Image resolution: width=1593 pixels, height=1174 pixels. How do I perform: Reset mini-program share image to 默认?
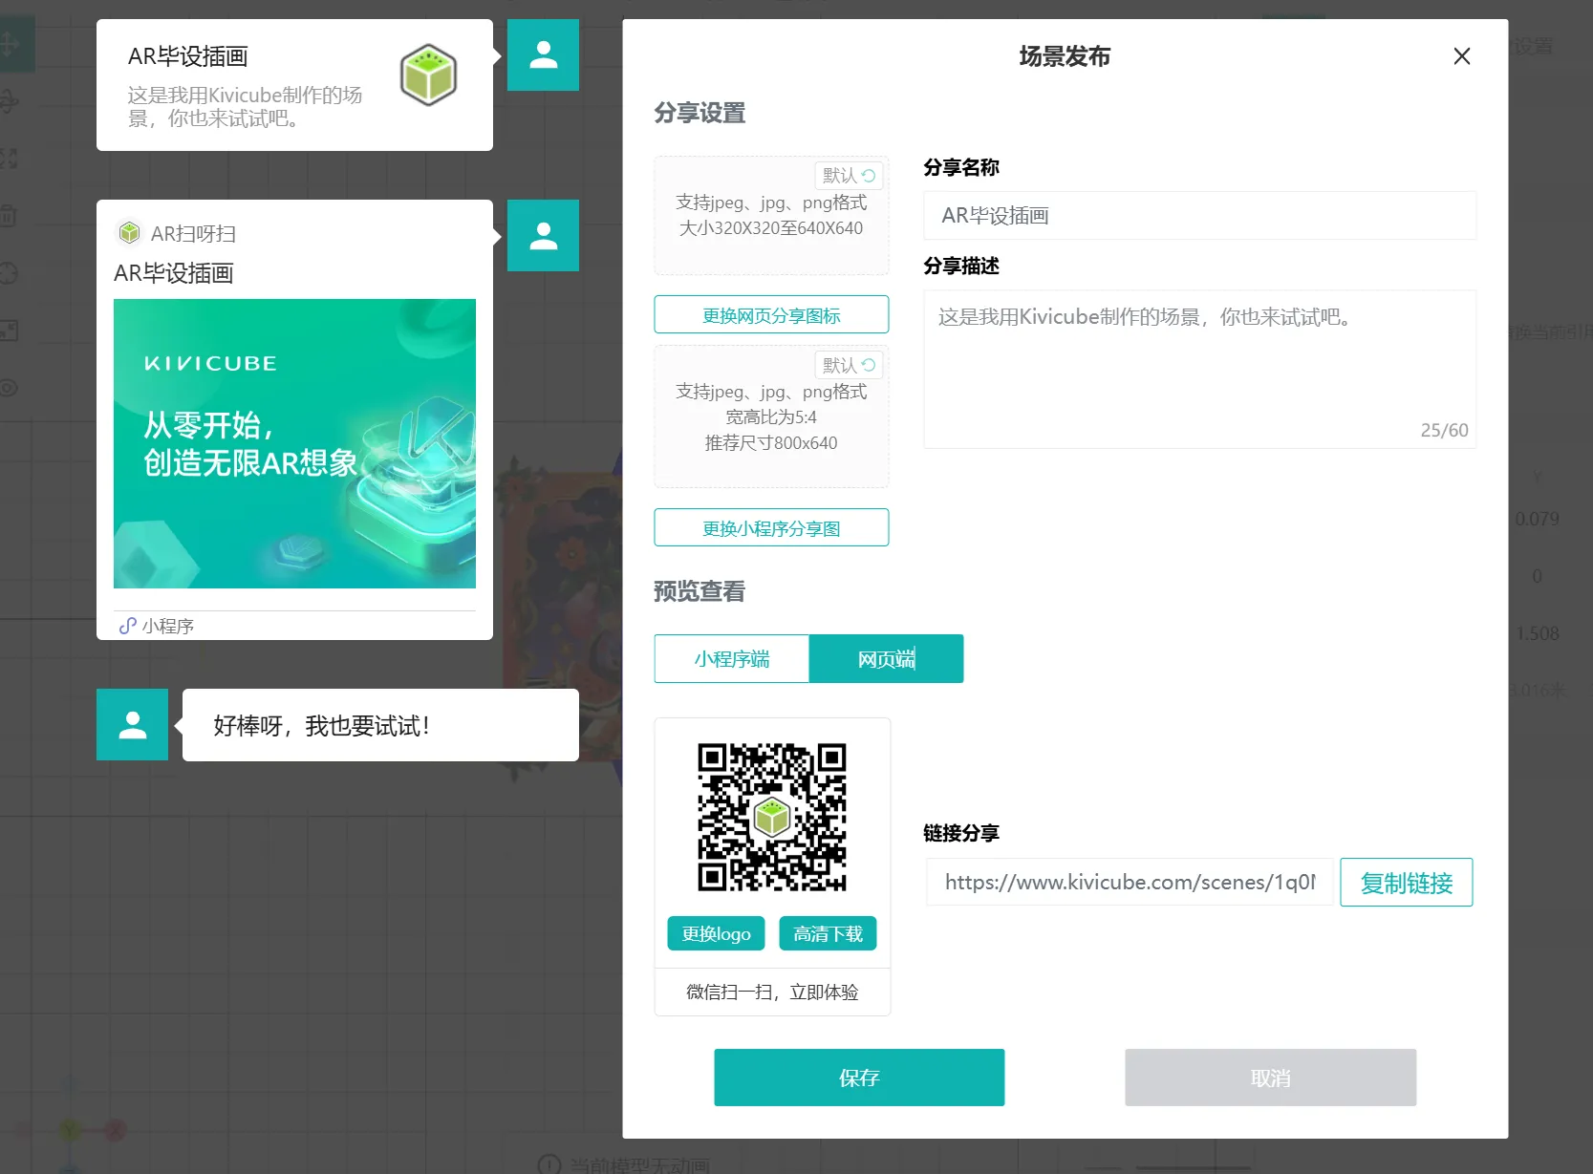[849, 365]
